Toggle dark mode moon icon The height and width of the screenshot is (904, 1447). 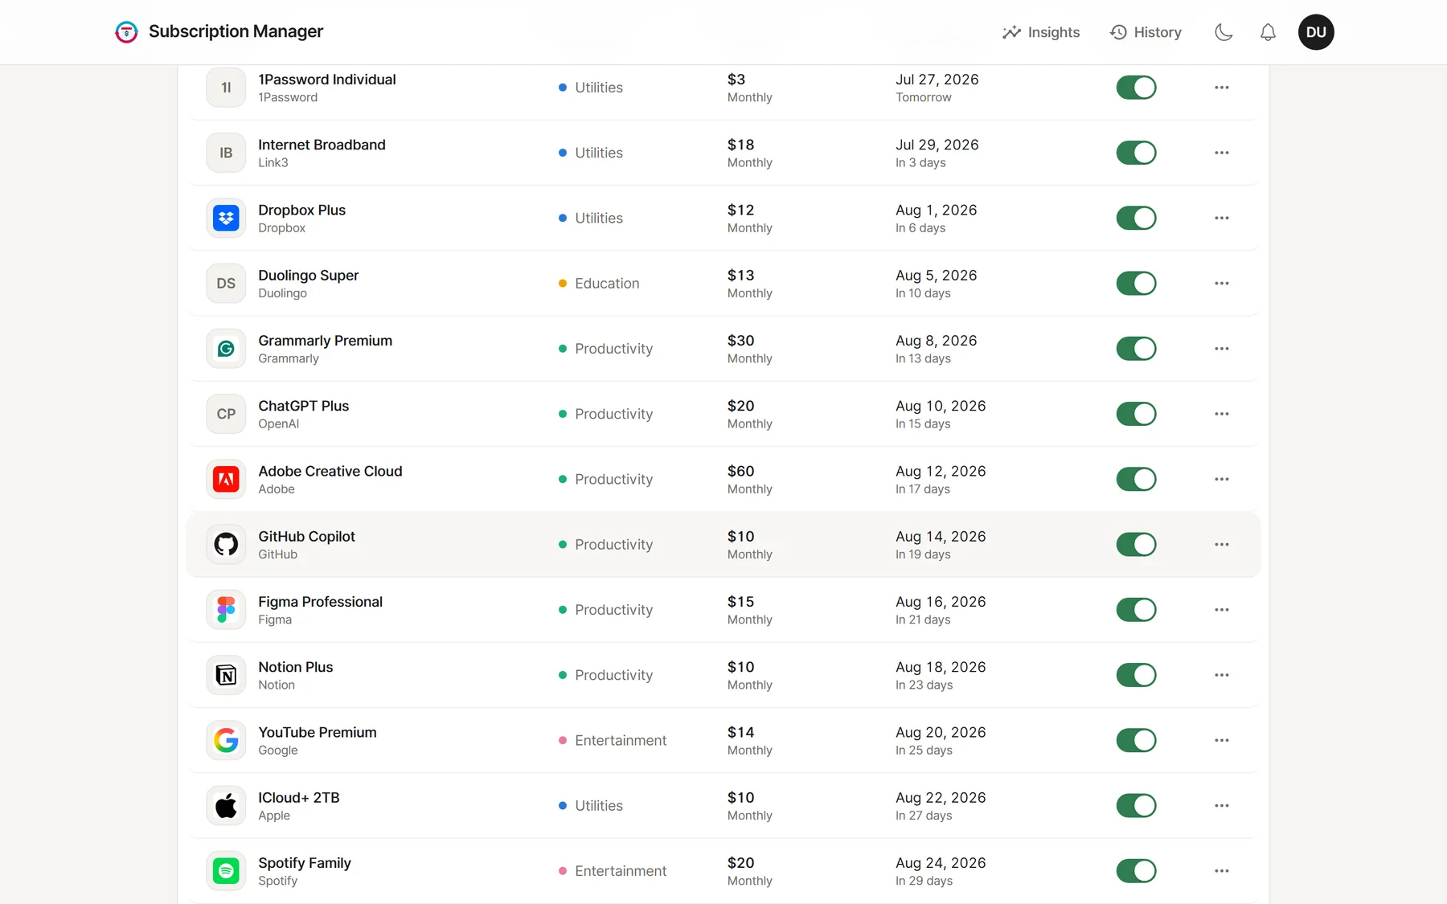click(x=1224, y=32)
